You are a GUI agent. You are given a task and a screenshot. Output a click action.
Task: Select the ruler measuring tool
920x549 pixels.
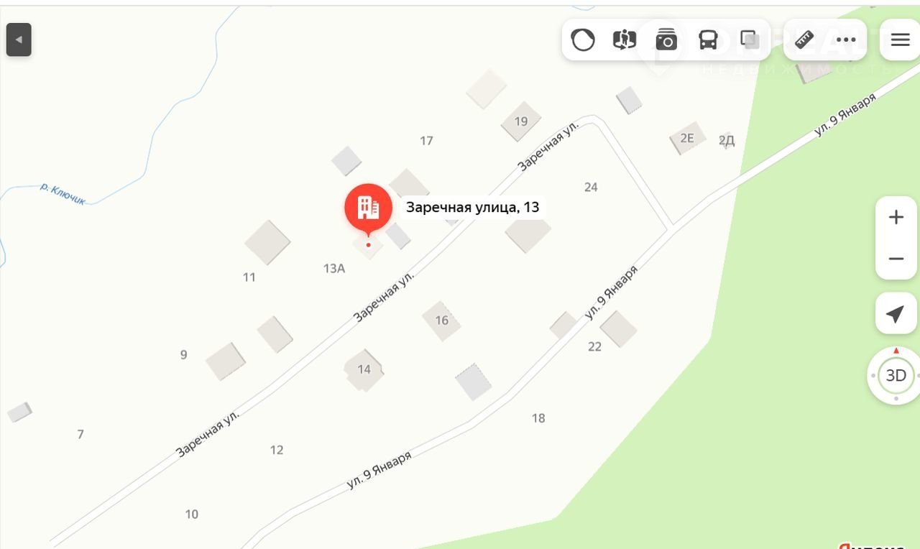tap(804, 40)
